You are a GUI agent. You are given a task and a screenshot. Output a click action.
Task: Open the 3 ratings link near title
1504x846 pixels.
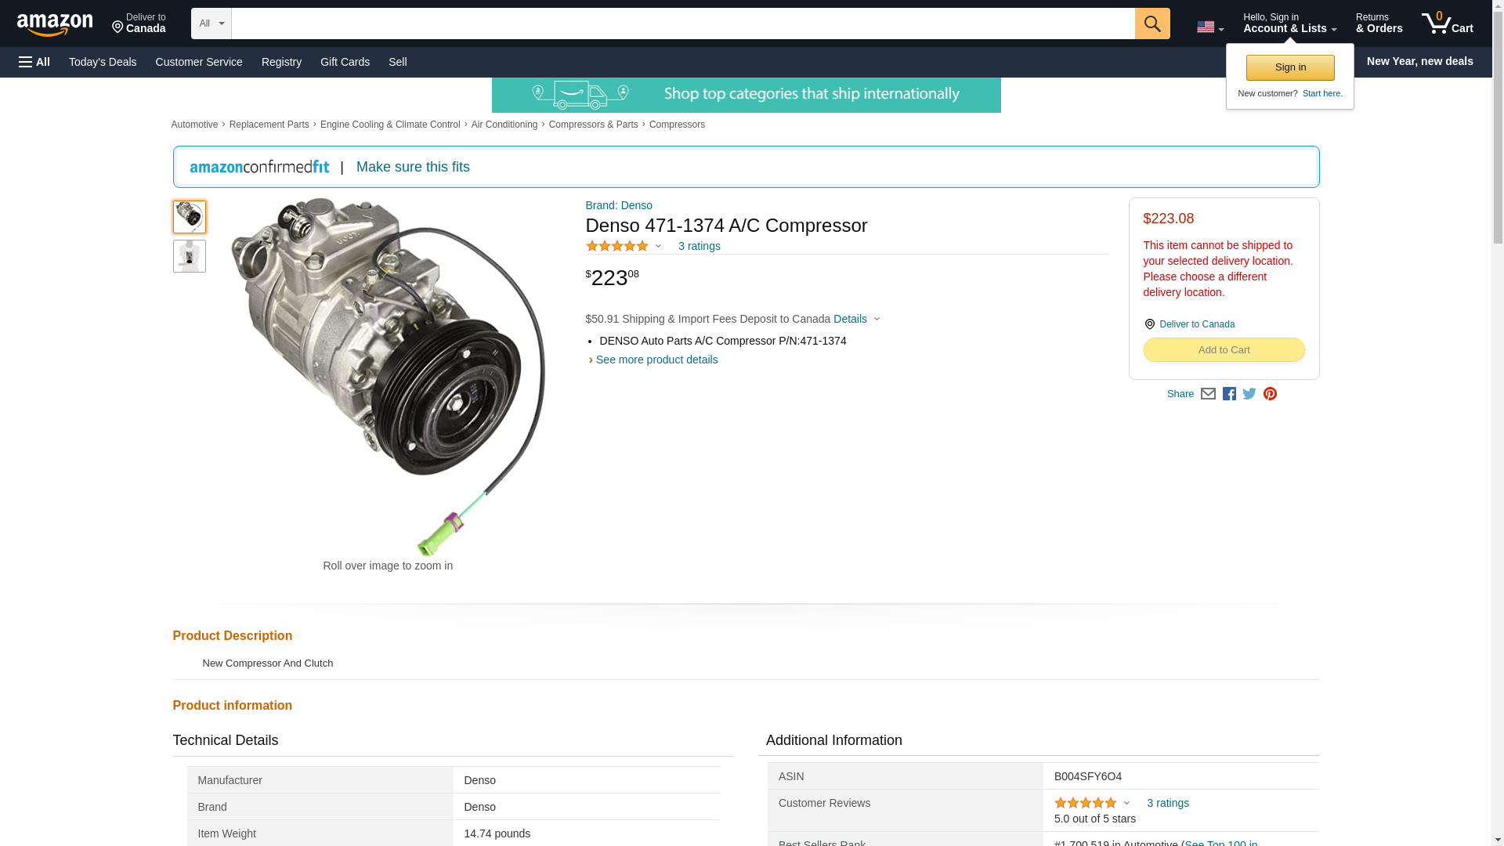coord(699,246)
